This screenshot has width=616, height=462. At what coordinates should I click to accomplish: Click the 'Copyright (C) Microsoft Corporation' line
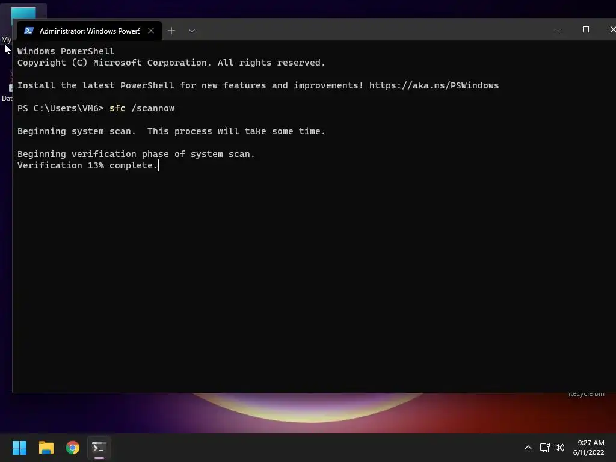pyautogui.click(x=171, y=63)
